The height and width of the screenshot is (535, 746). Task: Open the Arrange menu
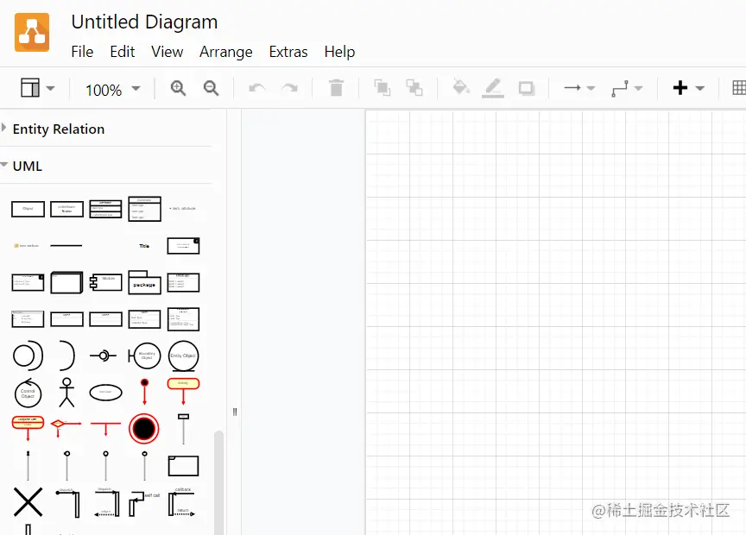226,52
